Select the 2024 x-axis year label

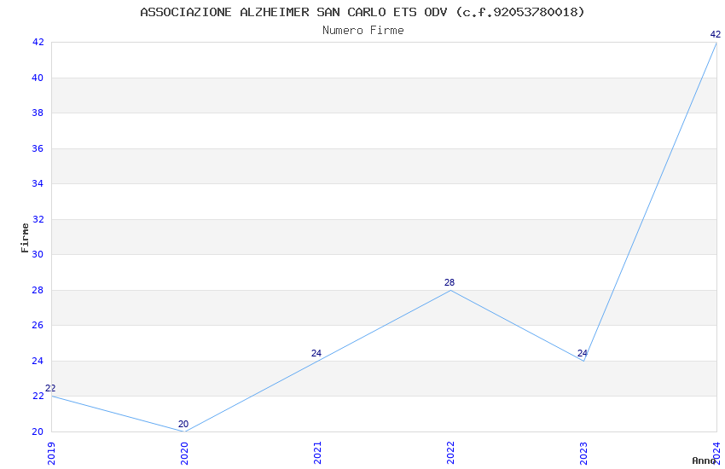(x=716, y=453)
